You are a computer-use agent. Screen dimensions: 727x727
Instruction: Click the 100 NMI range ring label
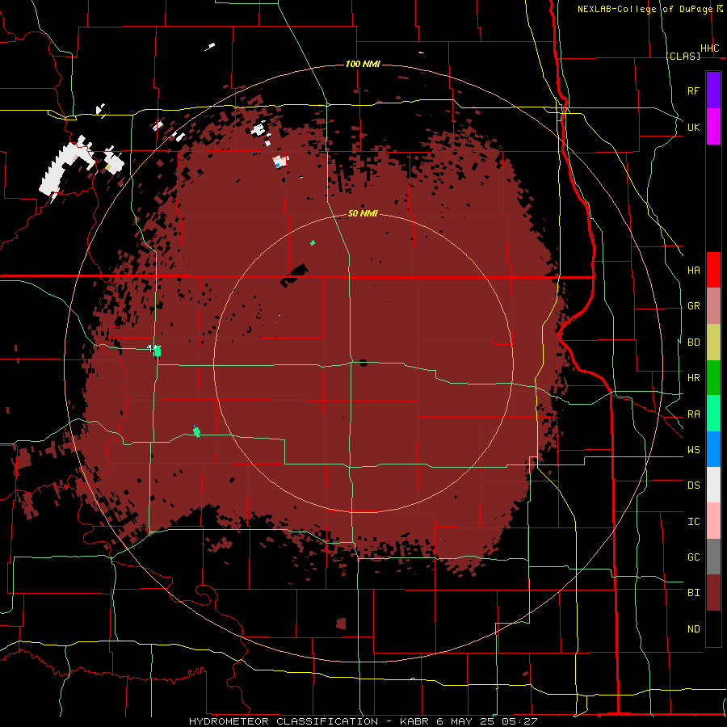363,64
